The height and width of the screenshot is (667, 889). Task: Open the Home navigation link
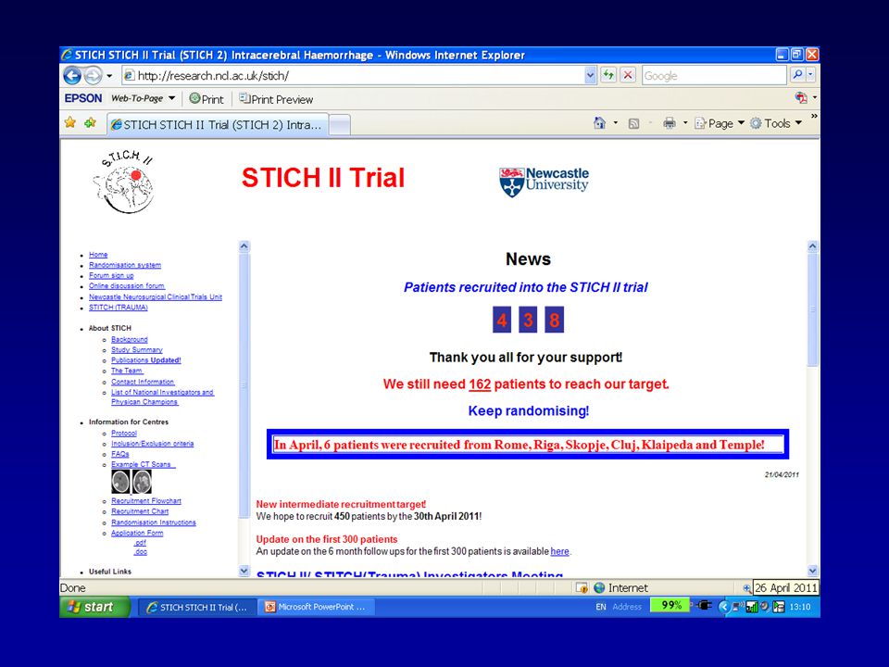pos(98,255)
